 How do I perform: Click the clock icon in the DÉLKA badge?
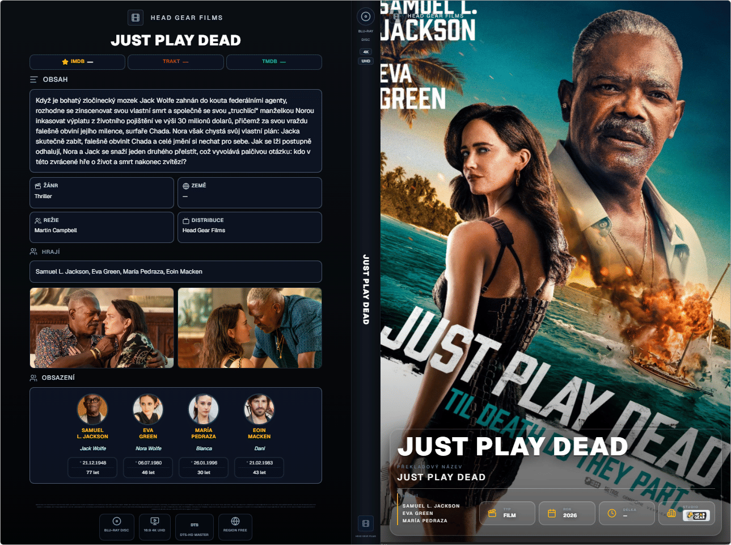(612, 513)
